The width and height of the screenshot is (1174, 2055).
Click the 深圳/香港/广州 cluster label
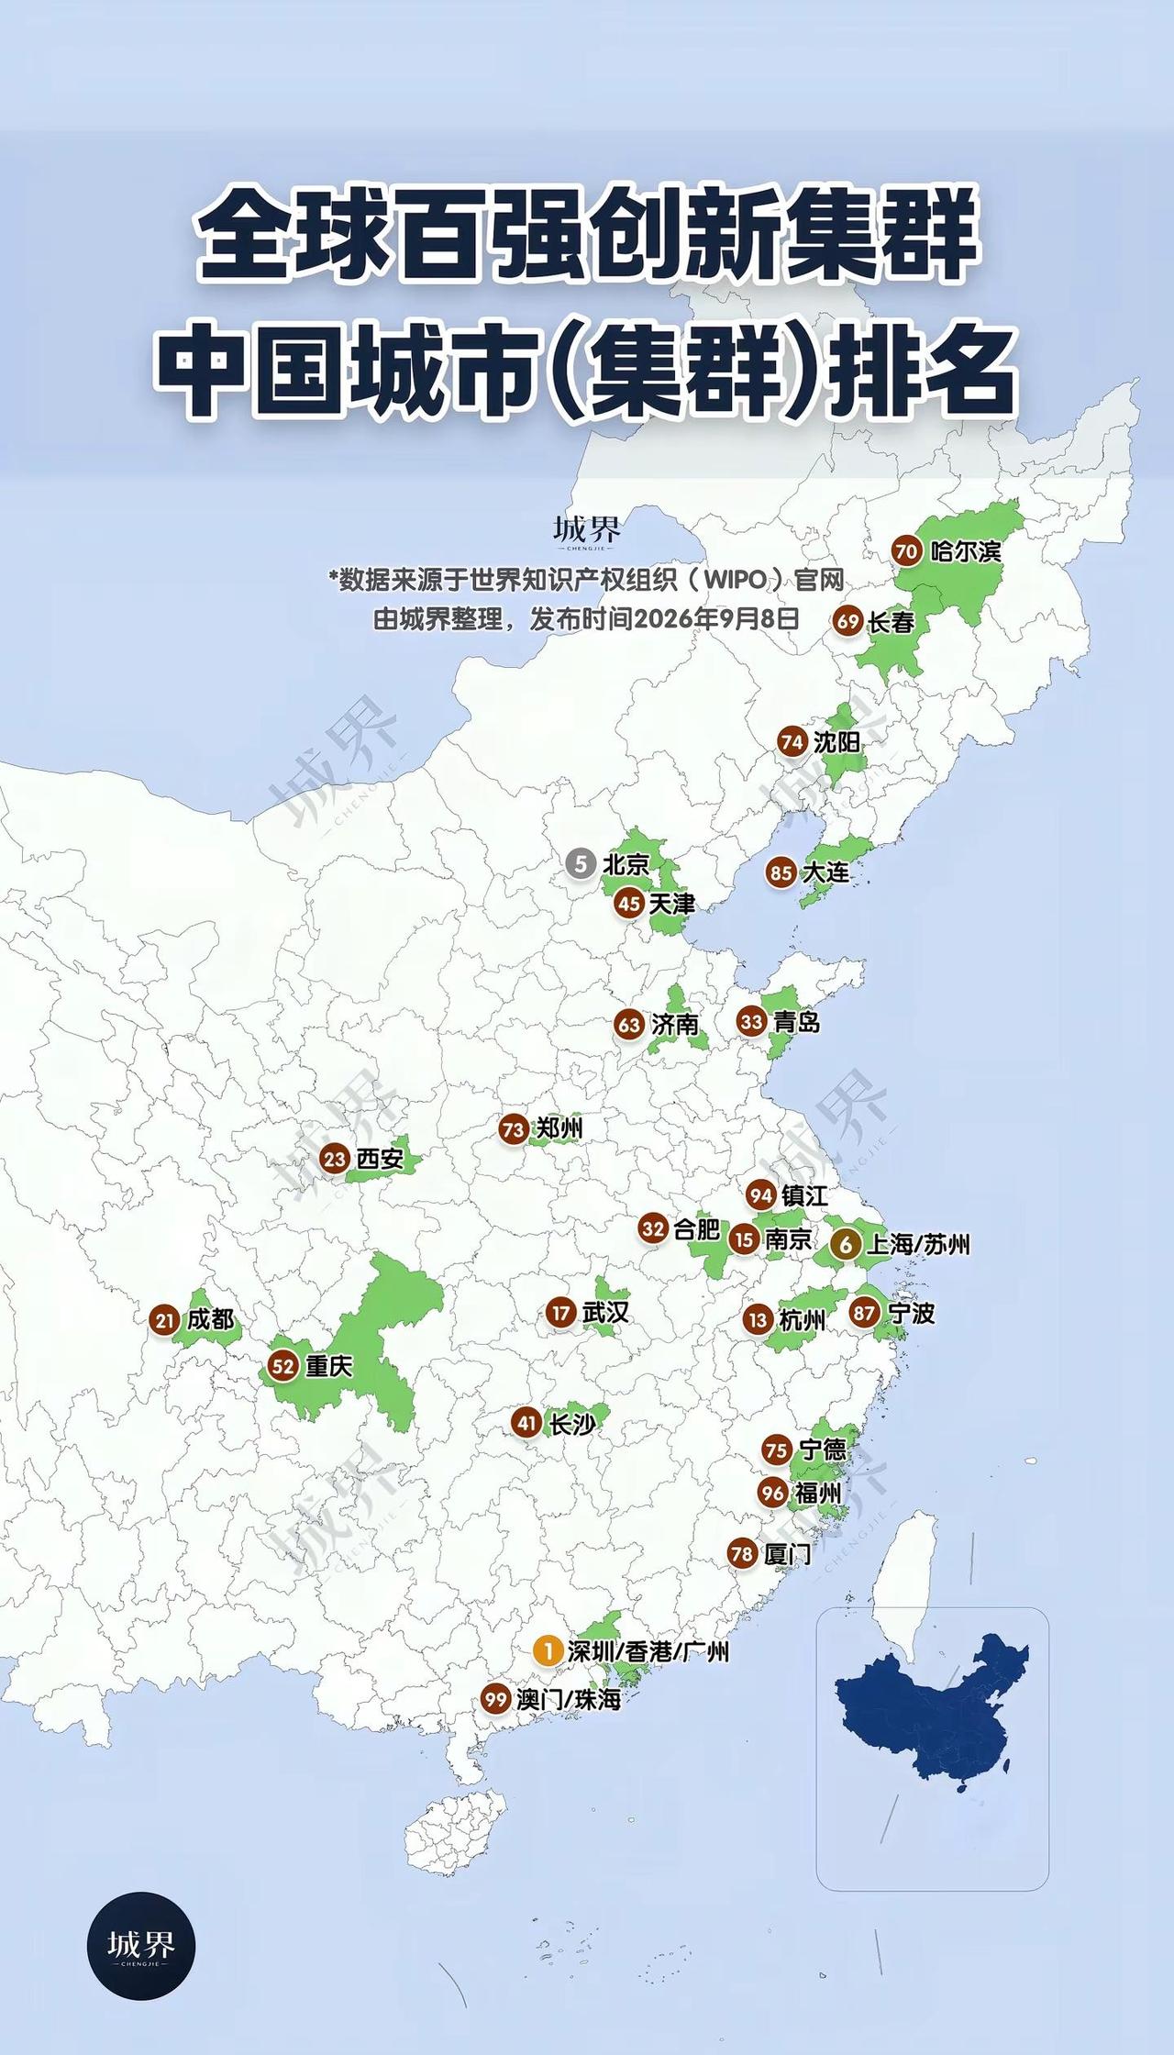(x=648, y=1651)
